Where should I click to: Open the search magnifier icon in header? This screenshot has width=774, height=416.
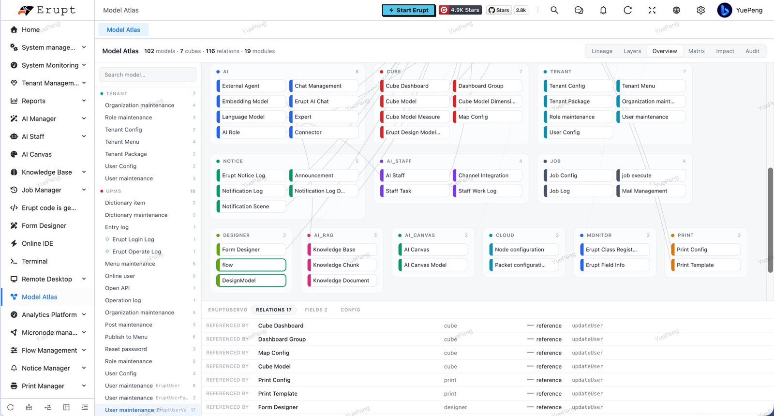pos(554,10)
